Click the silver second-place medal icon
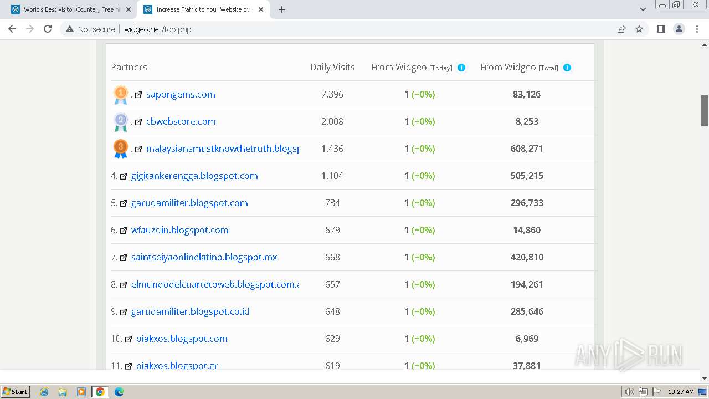Screen dimensions: 709x399 point(120,122)
